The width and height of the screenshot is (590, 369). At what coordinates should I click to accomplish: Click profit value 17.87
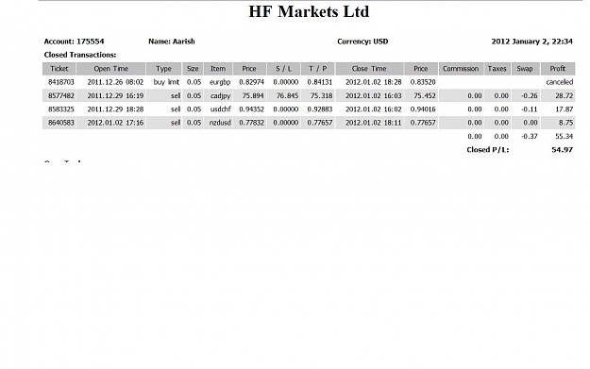click(564, 109)
